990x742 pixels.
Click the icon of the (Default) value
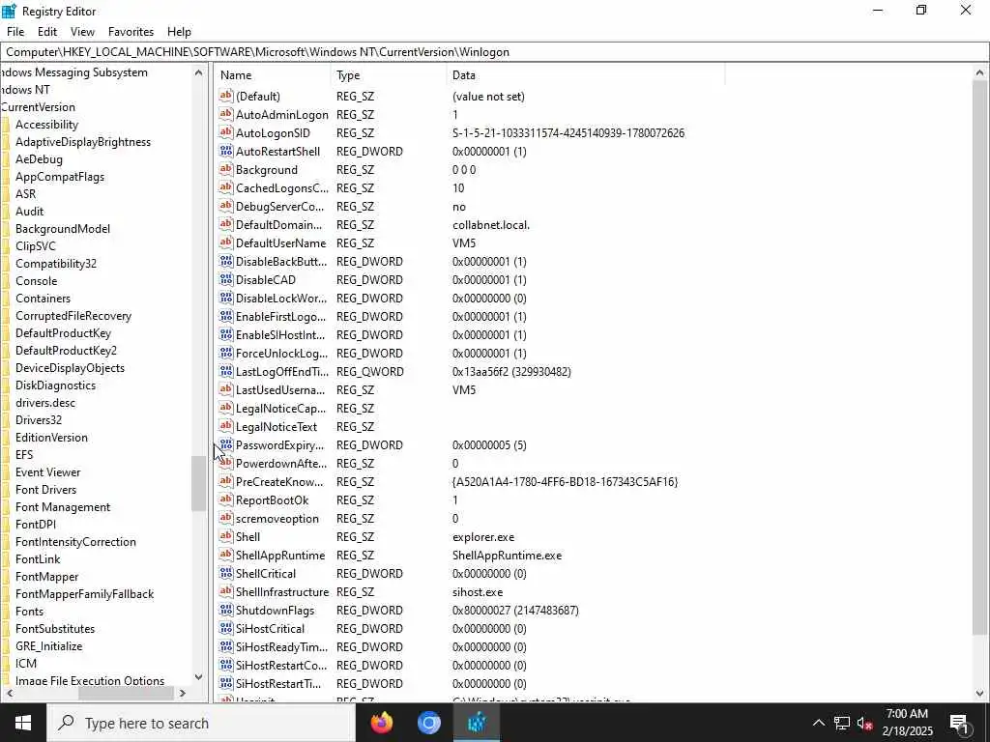[225, 96]
